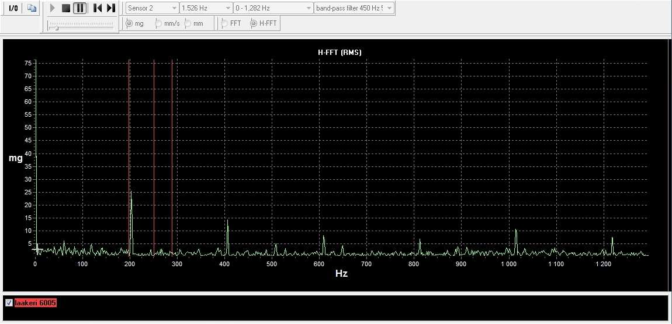
Task: Open the 1.526 Hz resolution dropdown
Action: (206, 8)
